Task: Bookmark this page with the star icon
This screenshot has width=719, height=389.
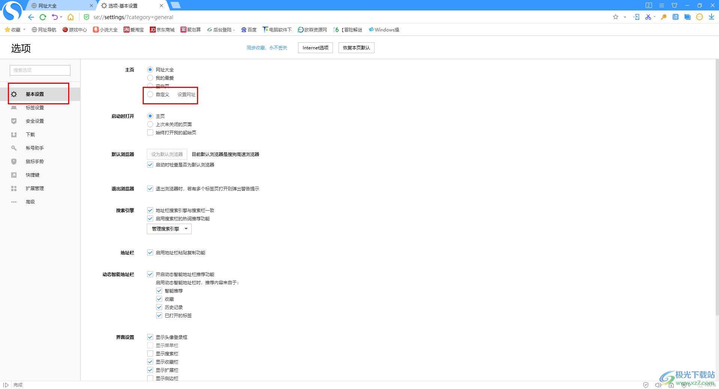Action: click(x=616, y=17)
